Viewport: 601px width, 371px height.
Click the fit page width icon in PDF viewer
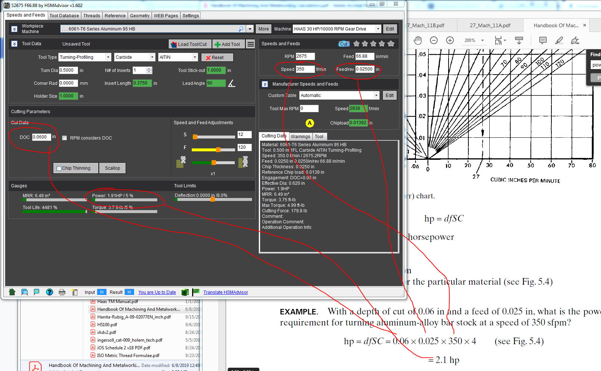(x=499, y=40)
